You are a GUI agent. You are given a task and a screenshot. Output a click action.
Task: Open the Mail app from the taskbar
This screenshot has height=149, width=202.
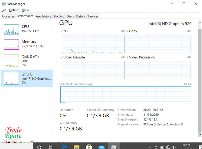pyautogui.click(x=102, y=147)
